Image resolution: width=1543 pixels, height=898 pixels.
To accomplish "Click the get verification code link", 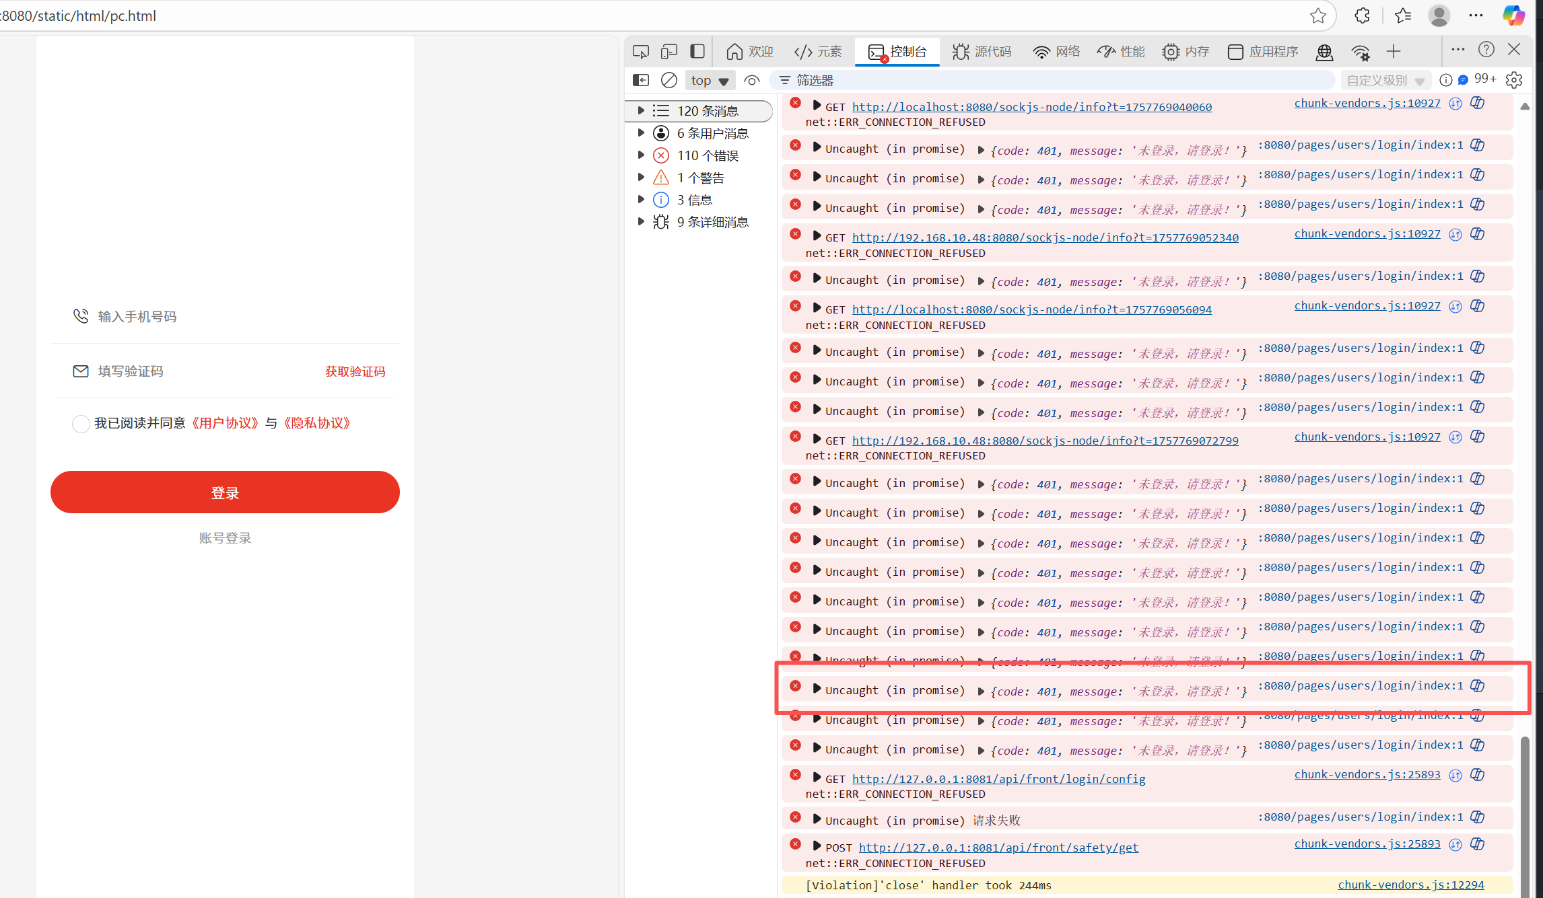I will [355, 371].
